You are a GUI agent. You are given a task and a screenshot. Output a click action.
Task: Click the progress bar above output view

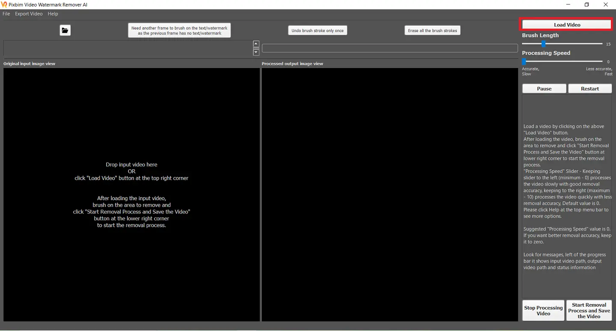click(x=390, y=48)
